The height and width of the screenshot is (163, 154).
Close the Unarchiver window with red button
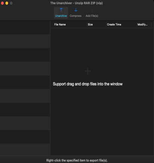[x=2, y=3]
